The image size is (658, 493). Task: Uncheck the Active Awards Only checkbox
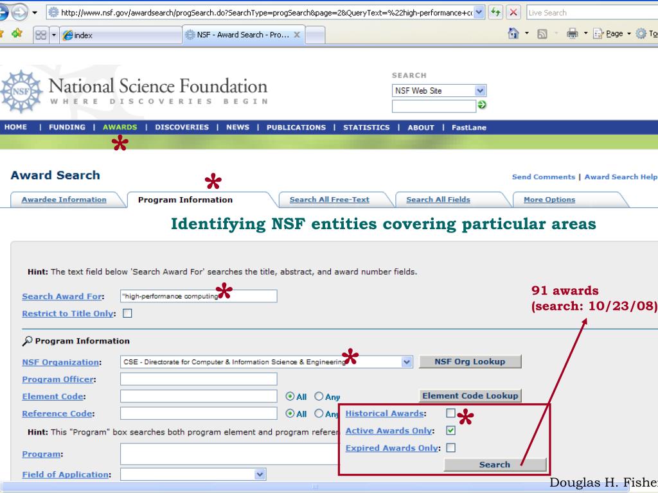450,430
